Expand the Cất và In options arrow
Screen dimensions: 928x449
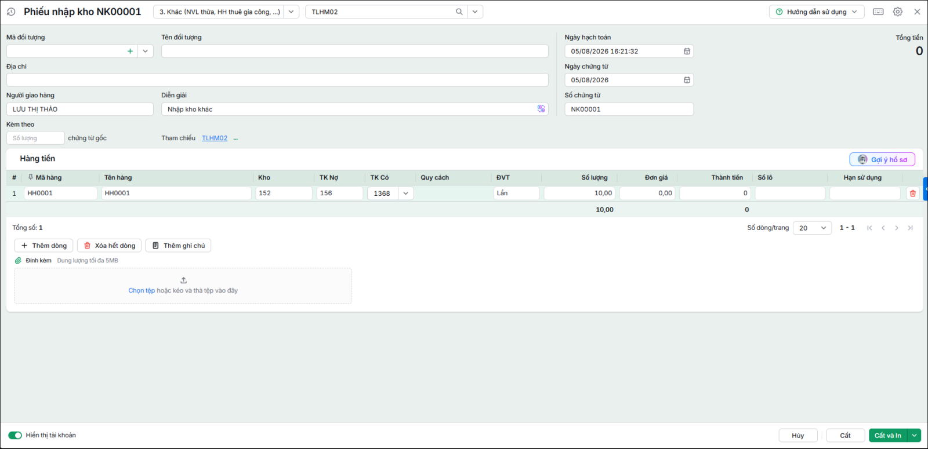pos(915,435)
